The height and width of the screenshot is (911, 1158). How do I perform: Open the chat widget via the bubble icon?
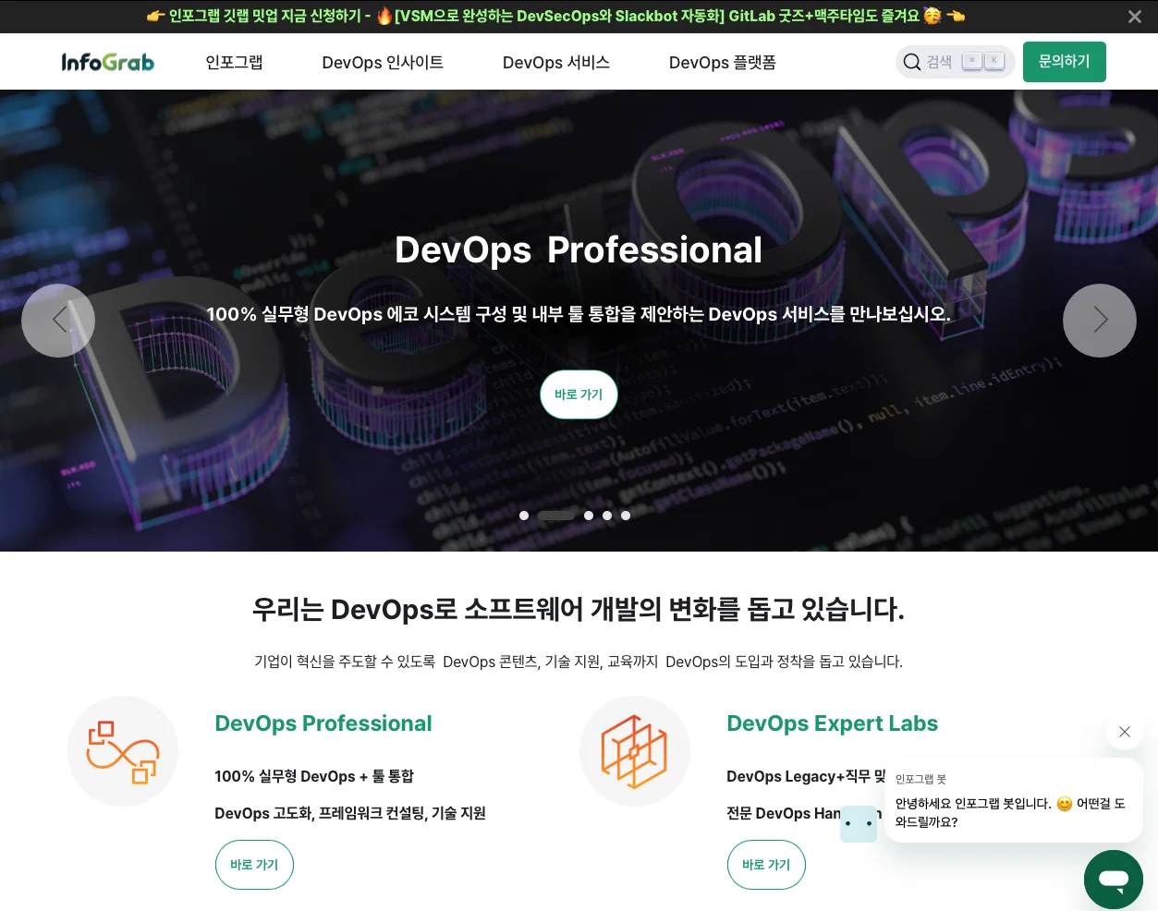click(1113, 879)
